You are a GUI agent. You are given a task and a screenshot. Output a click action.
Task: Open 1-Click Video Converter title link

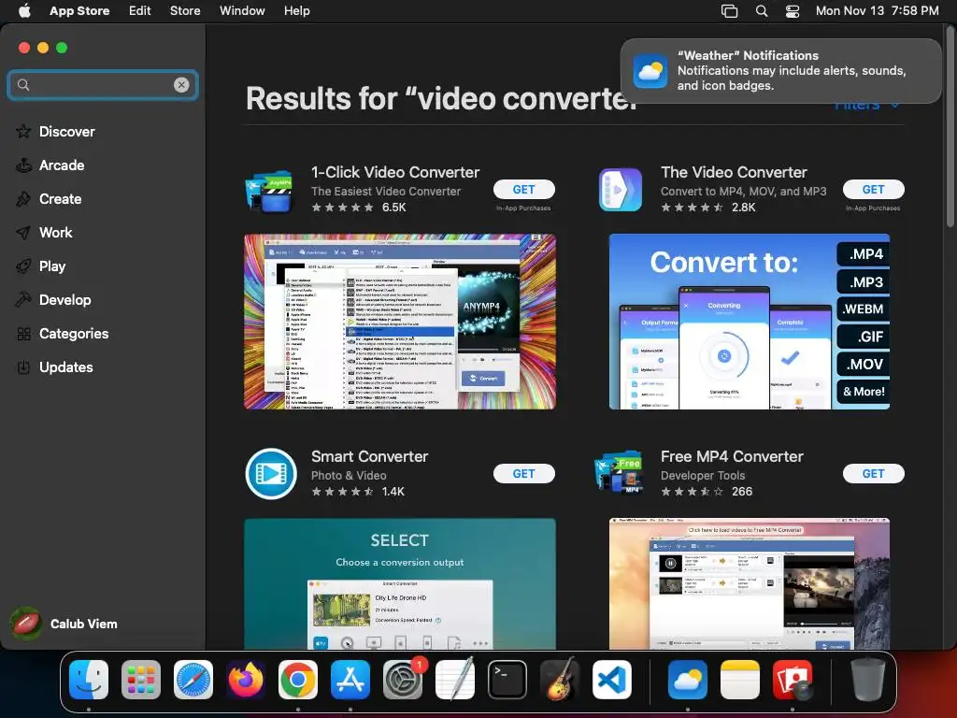[395, 172]
